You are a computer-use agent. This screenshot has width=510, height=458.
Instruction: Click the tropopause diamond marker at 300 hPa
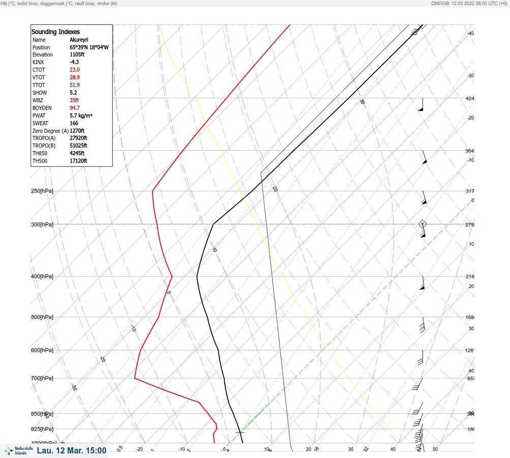(x=422, y=224)
